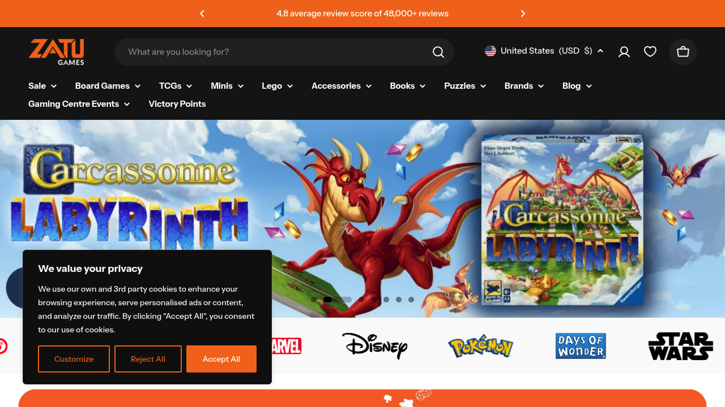This screenshot has height=407, width=725.
Task: Select the active elongated carousel slide indicator
Action: coord(338,300)
